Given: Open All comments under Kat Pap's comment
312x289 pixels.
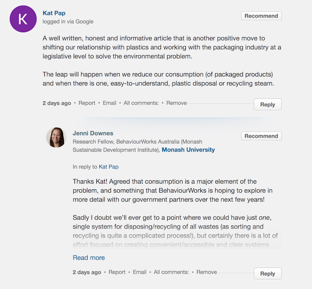Looking at the screenshot, I should coord(141,103).
